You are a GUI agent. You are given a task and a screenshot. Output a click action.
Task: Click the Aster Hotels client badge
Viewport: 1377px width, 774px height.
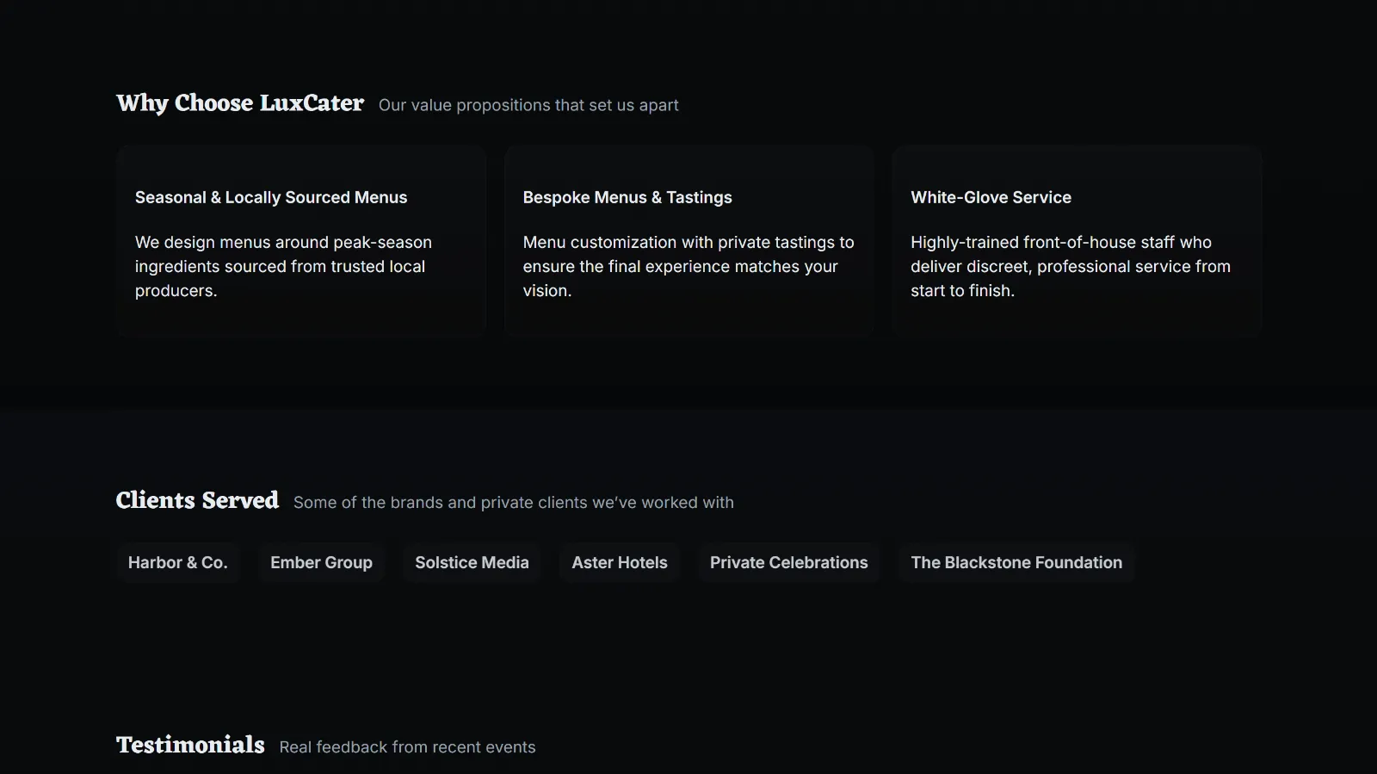tap(620, 562)
